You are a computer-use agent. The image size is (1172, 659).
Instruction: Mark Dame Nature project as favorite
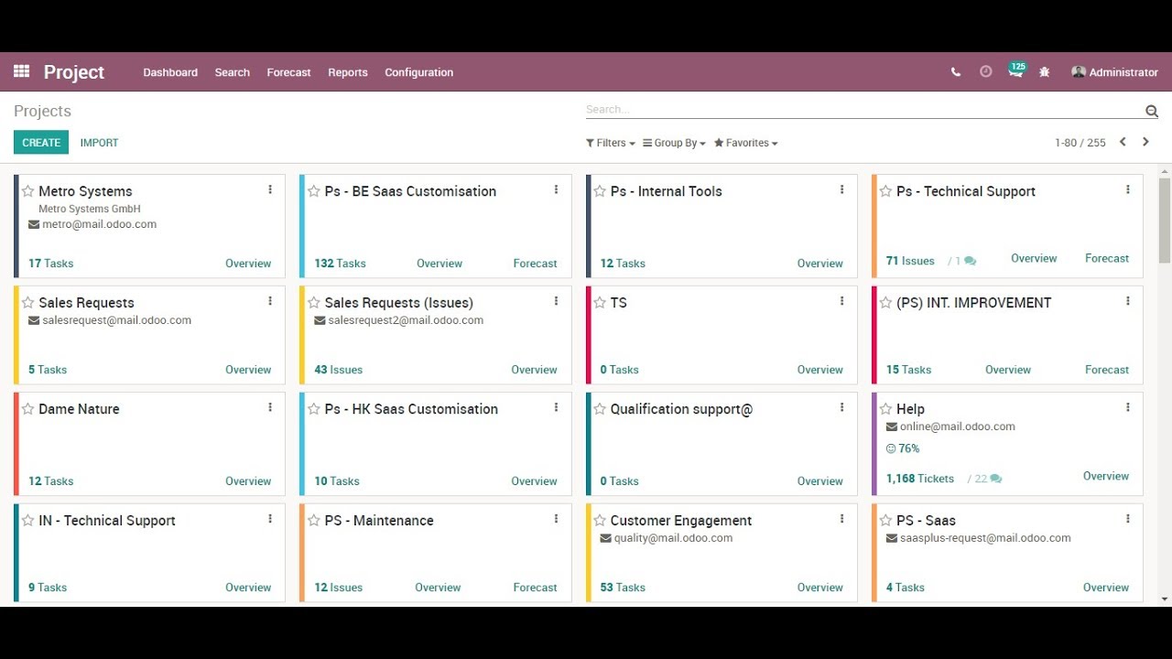click(x=28, y=409)
